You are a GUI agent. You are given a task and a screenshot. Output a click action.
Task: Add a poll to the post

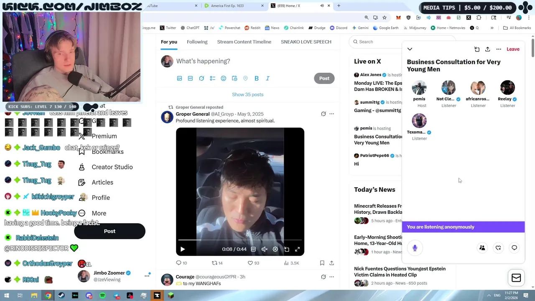click(x=212, y=78)
